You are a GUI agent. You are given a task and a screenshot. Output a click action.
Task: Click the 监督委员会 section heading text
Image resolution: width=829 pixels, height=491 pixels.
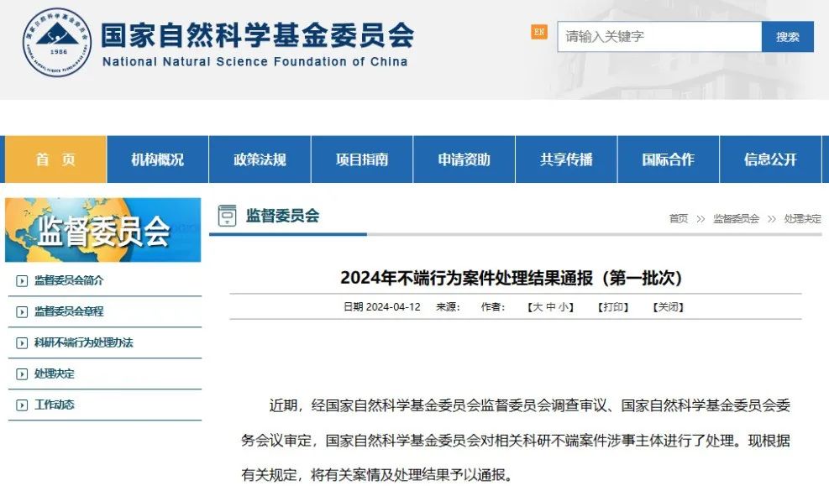click(x=282, y=216)
